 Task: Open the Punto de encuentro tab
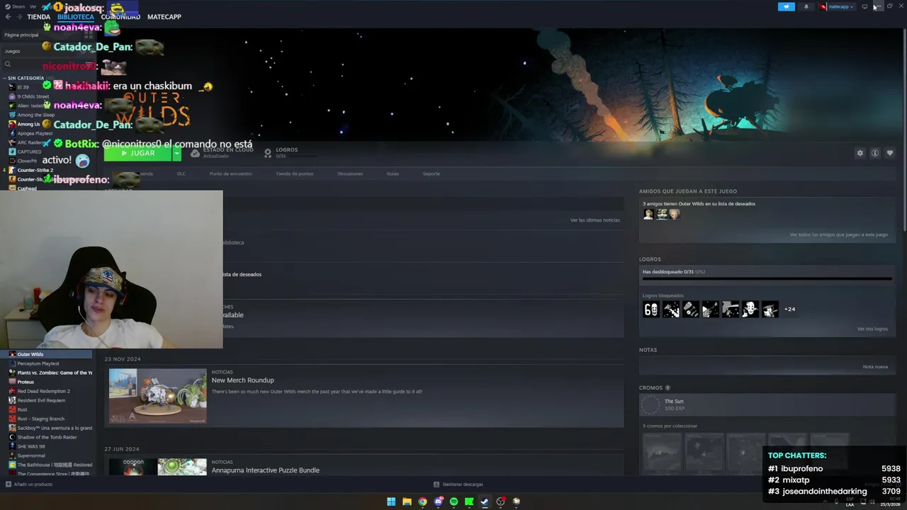click(x=230, y=174)
